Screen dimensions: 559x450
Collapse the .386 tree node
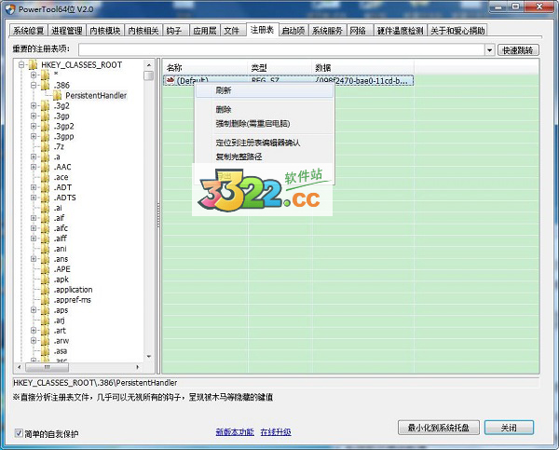[x=34, y=85]
